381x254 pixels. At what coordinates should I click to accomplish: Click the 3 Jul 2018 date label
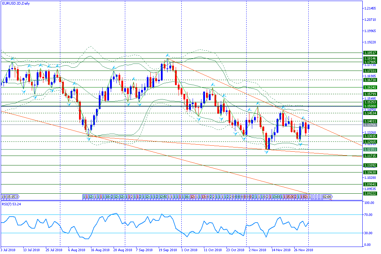(x=8, y=250)
